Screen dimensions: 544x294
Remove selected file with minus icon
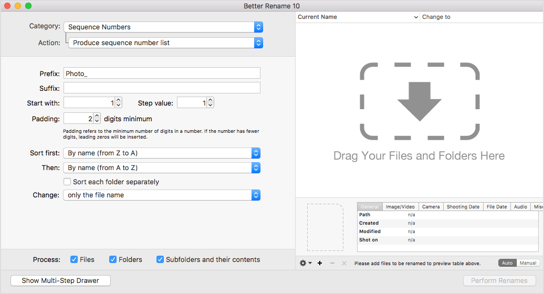click(x=332, y=263)
